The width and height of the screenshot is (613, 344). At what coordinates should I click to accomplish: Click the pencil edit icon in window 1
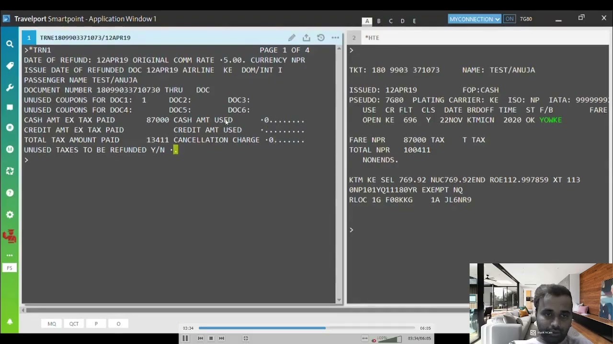[x=292, y=38]
